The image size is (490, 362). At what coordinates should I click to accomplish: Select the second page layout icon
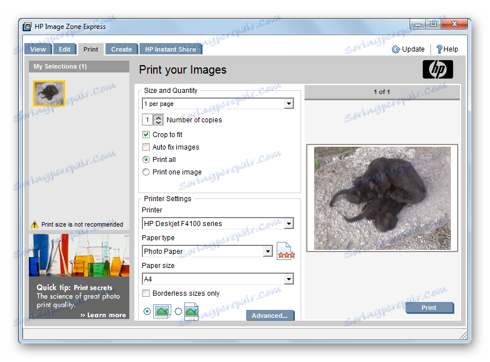191,311
